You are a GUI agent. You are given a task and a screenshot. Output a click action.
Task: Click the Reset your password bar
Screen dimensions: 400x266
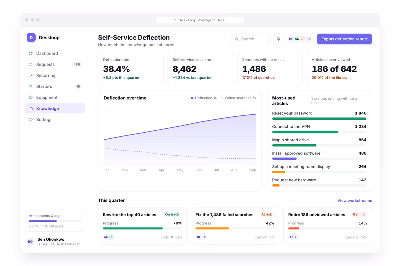(319, 119)
